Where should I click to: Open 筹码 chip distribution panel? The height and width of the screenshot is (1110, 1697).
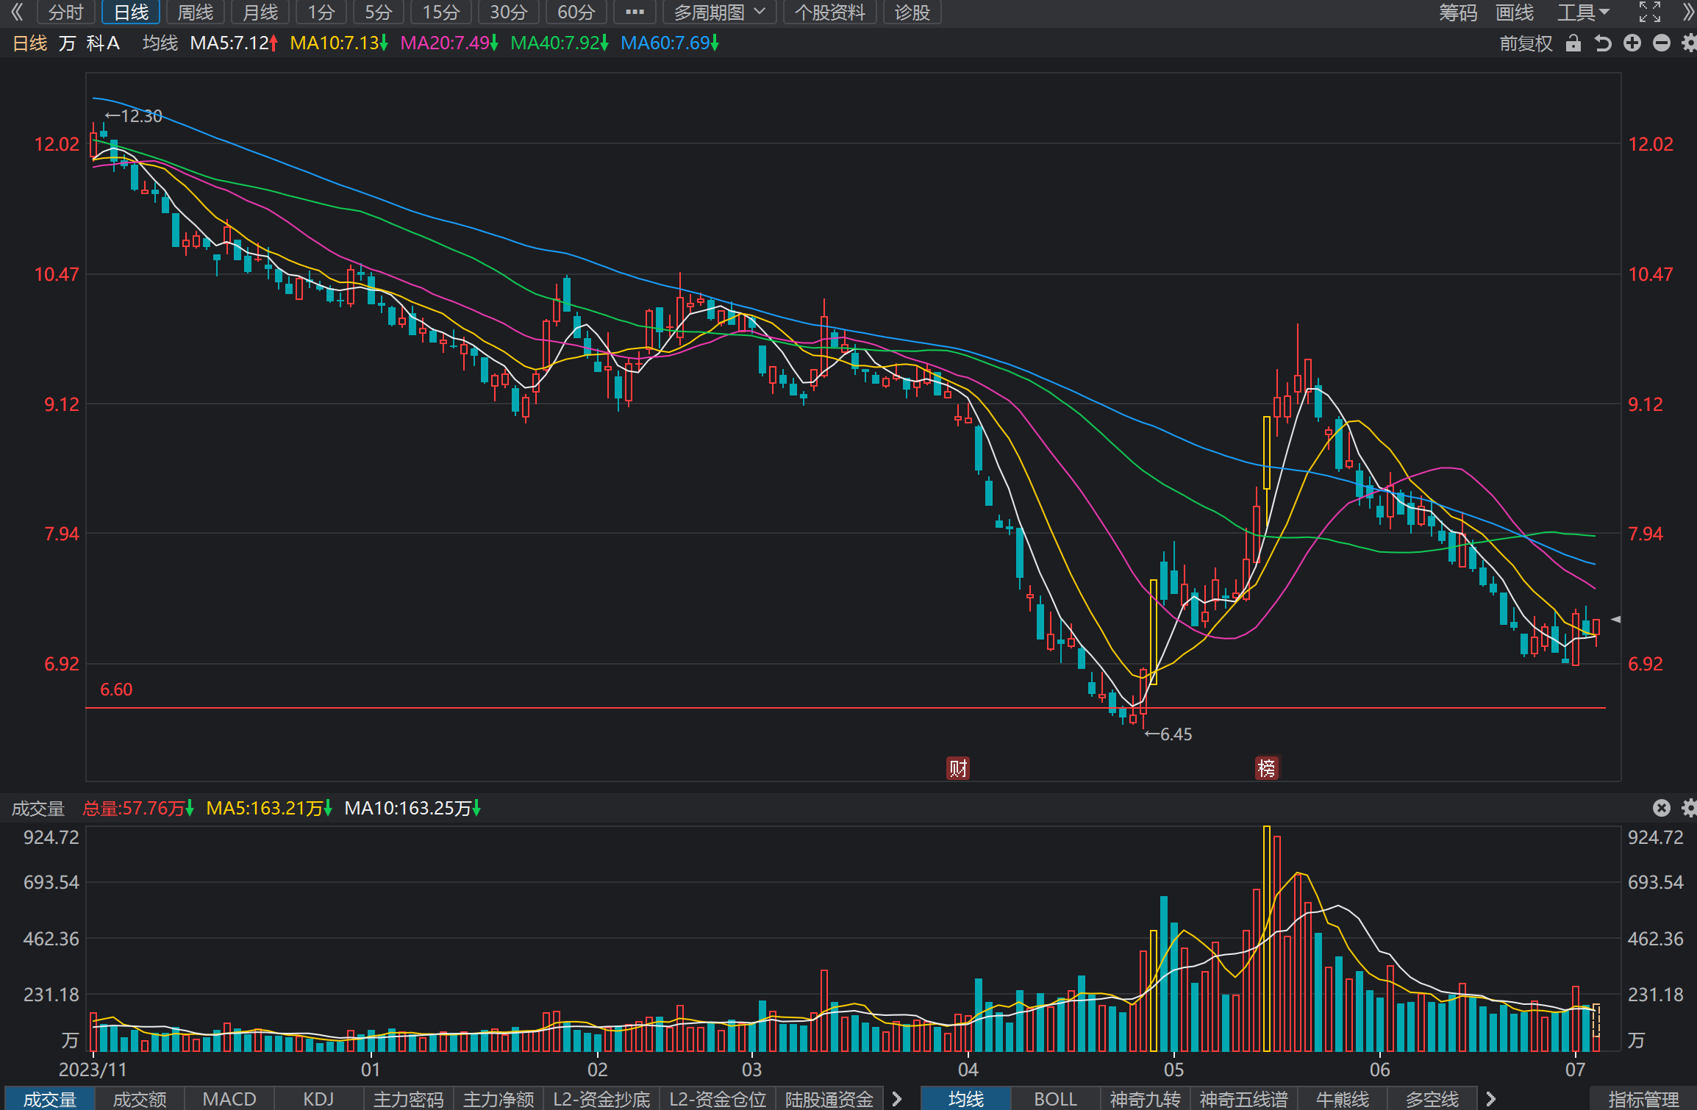coord(1458,12)
